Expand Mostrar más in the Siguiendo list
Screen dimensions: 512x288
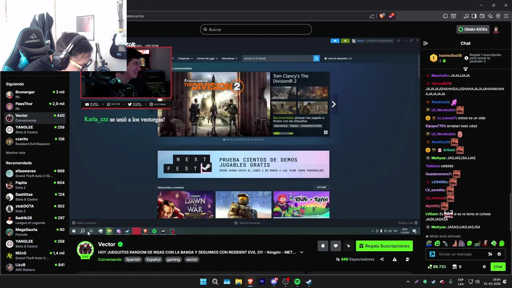16,153
